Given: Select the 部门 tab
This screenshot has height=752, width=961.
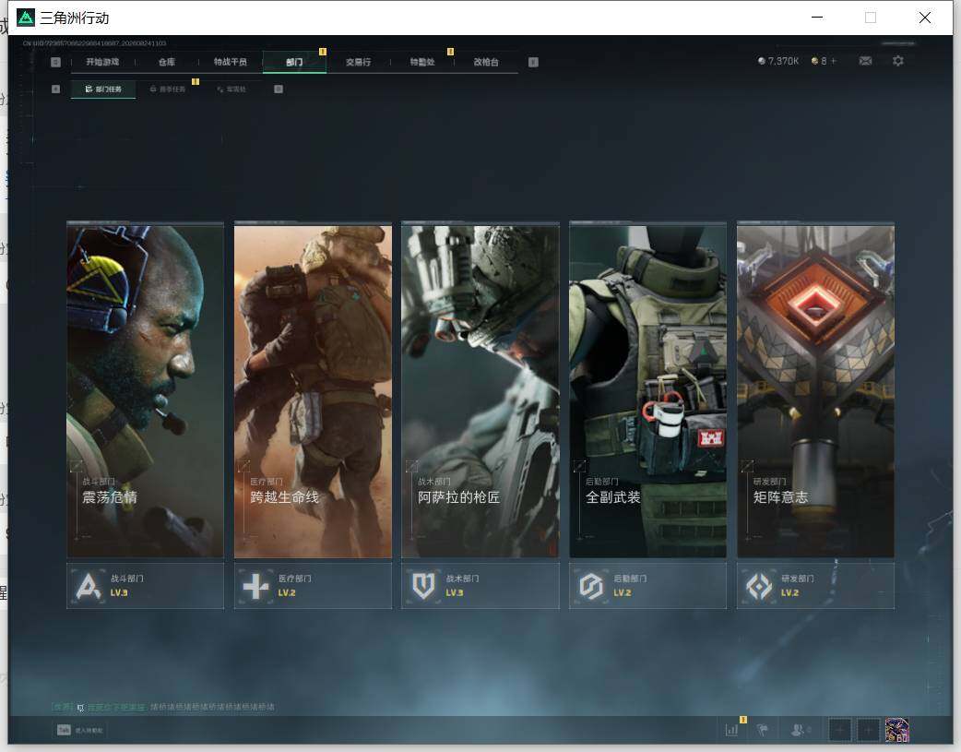Looking at the screenshot, I should pos(294,62).
